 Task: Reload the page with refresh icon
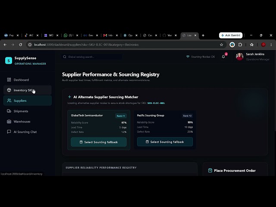(20, 45)
